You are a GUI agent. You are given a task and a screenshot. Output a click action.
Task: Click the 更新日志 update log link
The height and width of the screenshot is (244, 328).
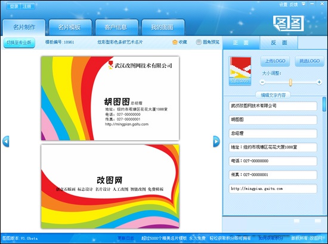pyautogui.click(x=126, y=238)
